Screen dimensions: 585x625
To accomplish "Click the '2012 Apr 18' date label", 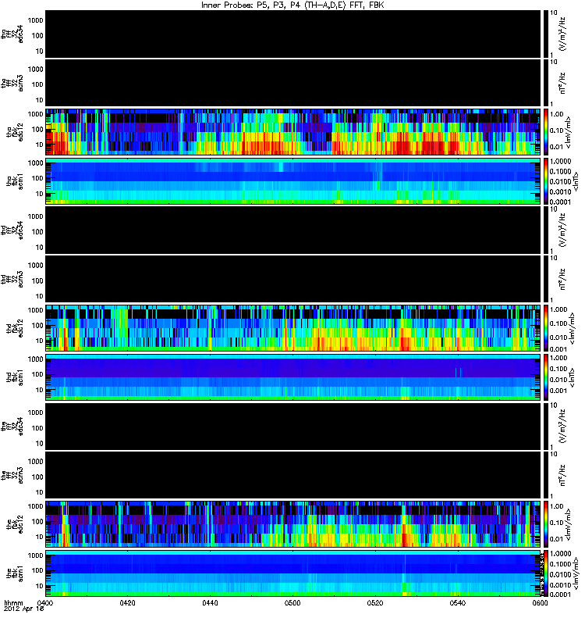I will click(23, 609).
